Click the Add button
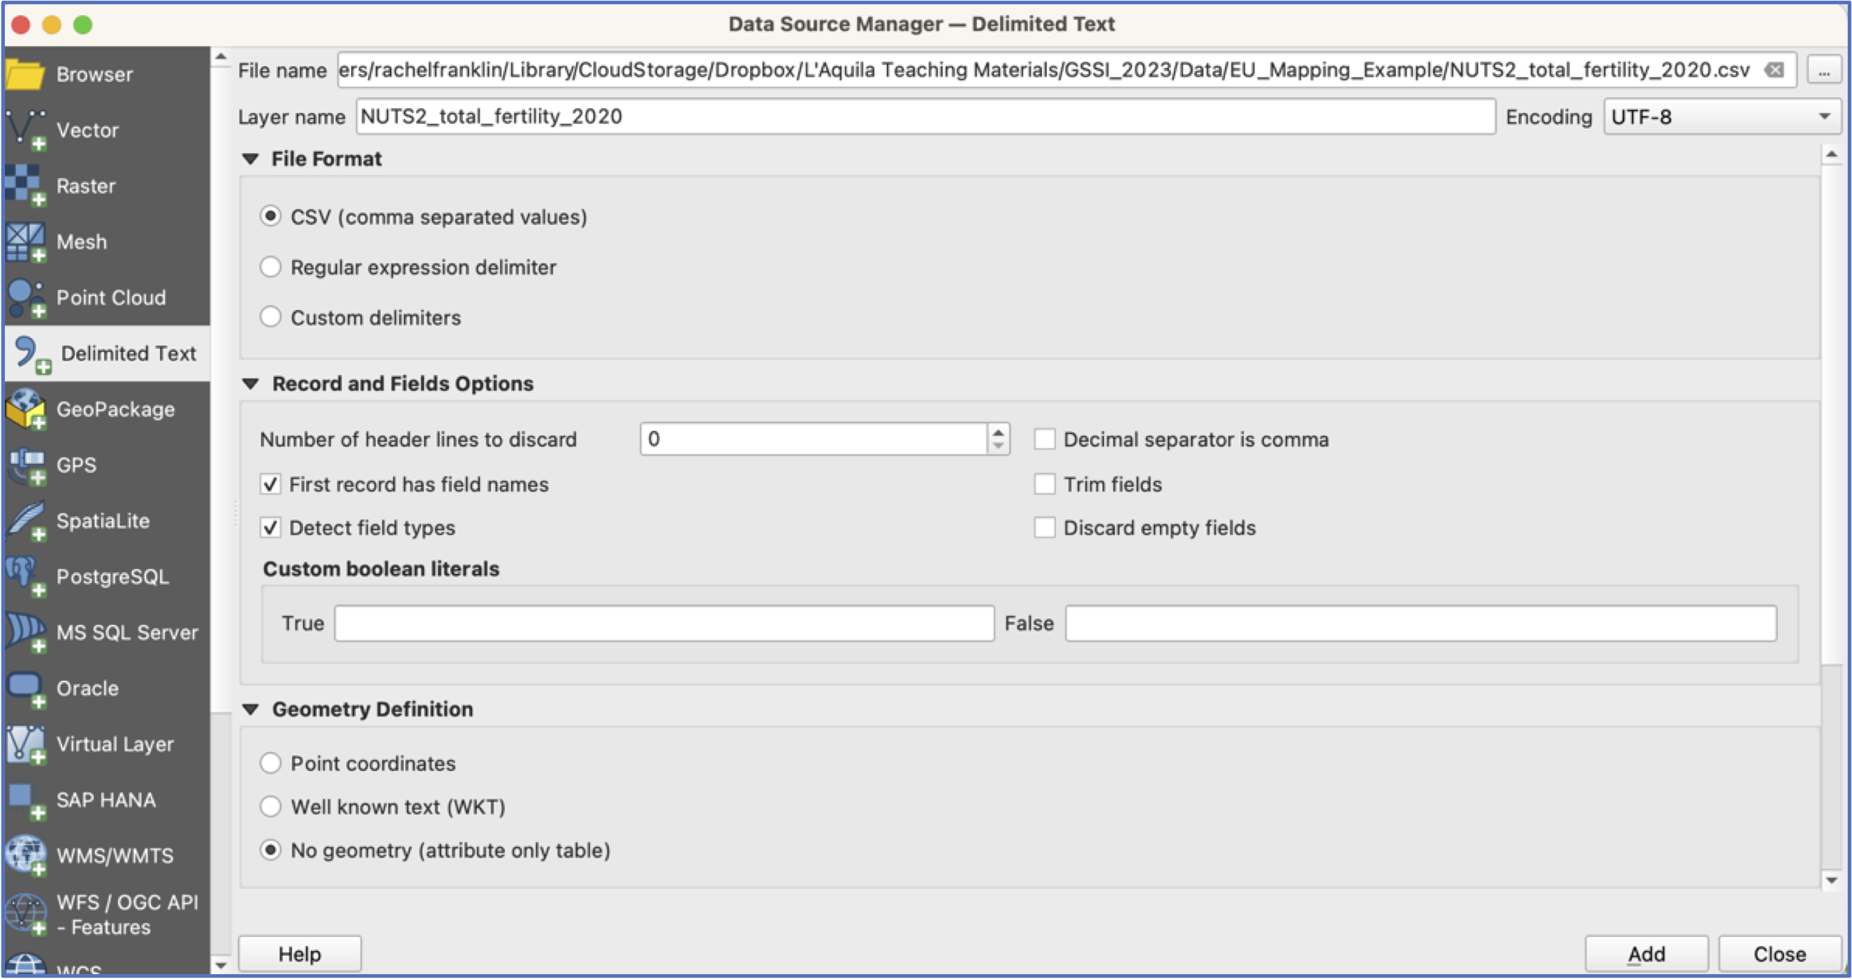The image size is (1852, 979). 1647,954
